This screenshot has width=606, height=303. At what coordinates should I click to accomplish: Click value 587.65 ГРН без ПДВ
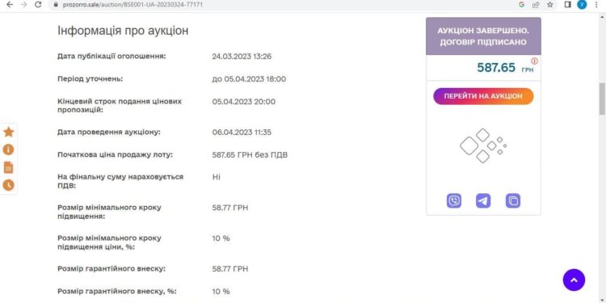(x=250, y=155)
